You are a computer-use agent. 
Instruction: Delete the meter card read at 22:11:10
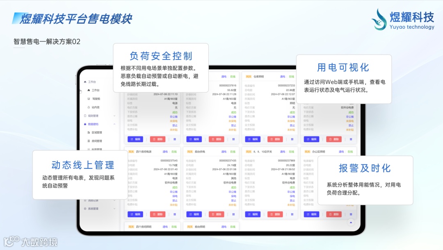point(158,139)
